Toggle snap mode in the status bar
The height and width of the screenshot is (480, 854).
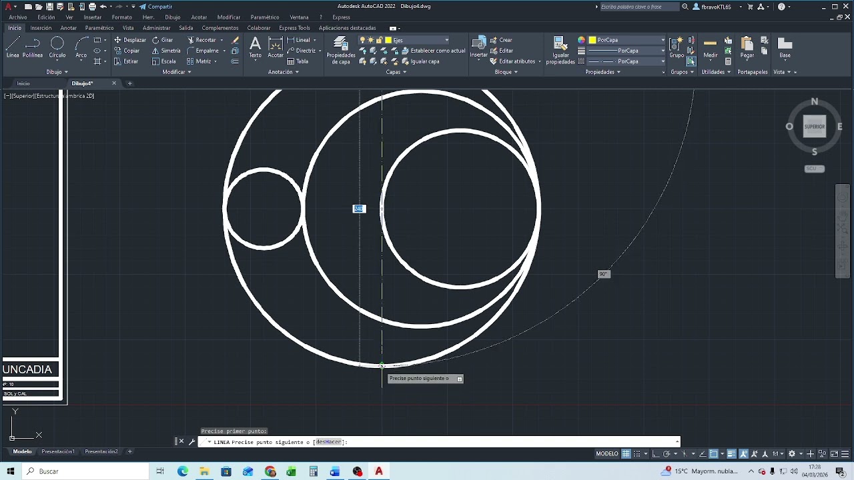click(636, 454)
